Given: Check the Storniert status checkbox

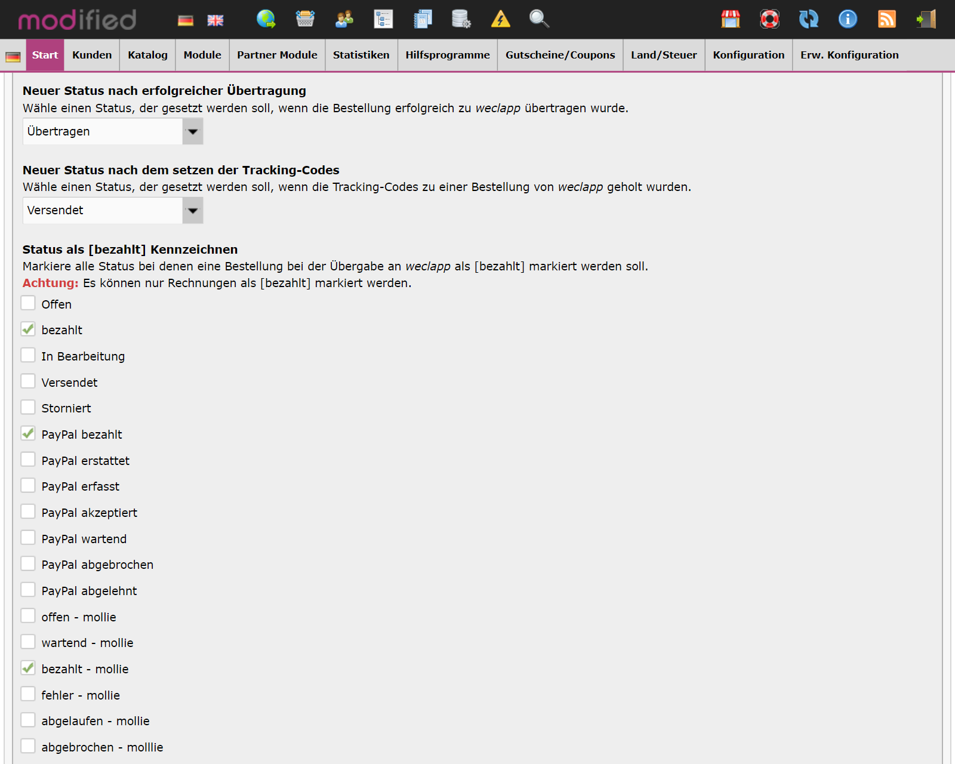Looking at the screenshot, I should [28, 406].
